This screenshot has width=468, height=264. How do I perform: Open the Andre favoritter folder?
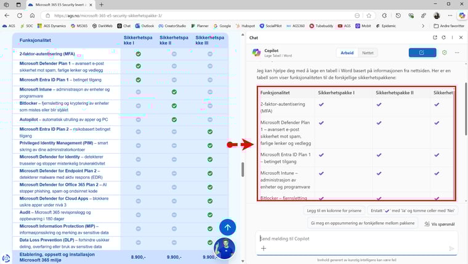[x=449, y=26]
